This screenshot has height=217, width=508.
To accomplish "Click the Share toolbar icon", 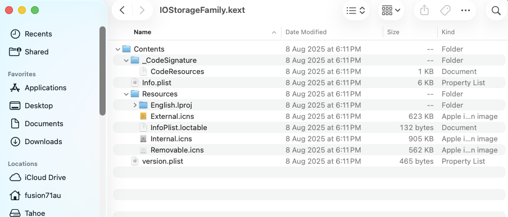I will [x=424, y=10].
